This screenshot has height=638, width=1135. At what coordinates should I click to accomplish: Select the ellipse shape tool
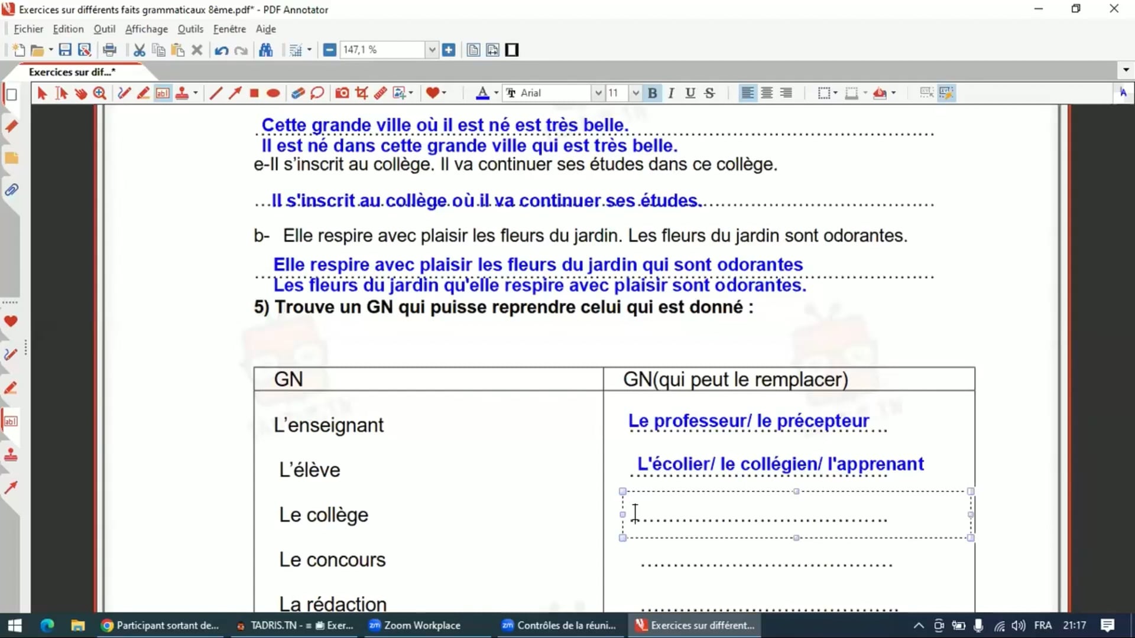[x=273, y=93]
